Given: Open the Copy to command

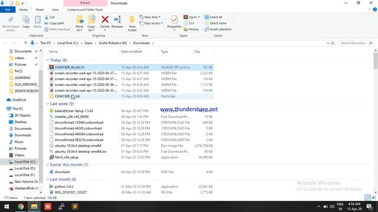Looking at the screenshot, I should pyautogui.click(x=91, y=24).
